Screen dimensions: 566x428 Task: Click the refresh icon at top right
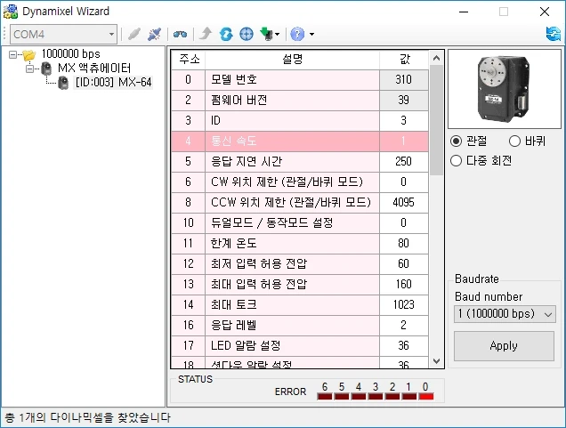[x=553, y=34]
